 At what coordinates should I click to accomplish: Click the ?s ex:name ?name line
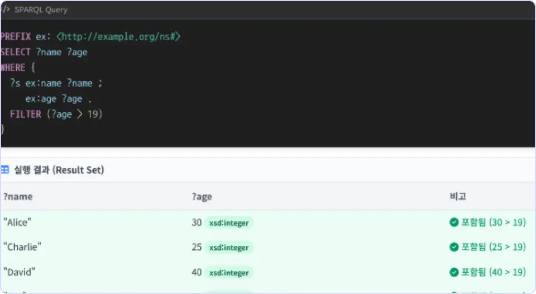pyautogui.click(x=56, y=83)
